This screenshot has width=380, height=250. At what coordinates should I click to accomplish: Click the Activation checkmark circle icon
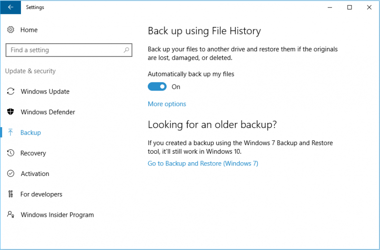click(x=10, y=174)
